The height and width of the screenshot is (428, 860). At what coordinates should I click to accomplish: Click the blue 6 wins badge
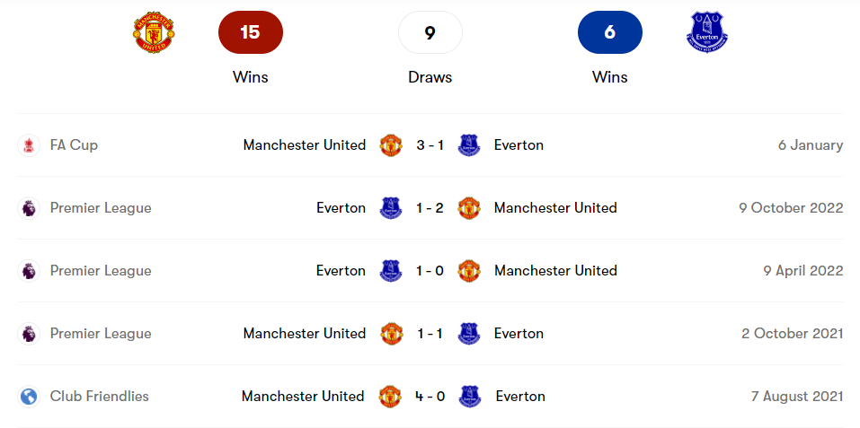tap(610, 33)
